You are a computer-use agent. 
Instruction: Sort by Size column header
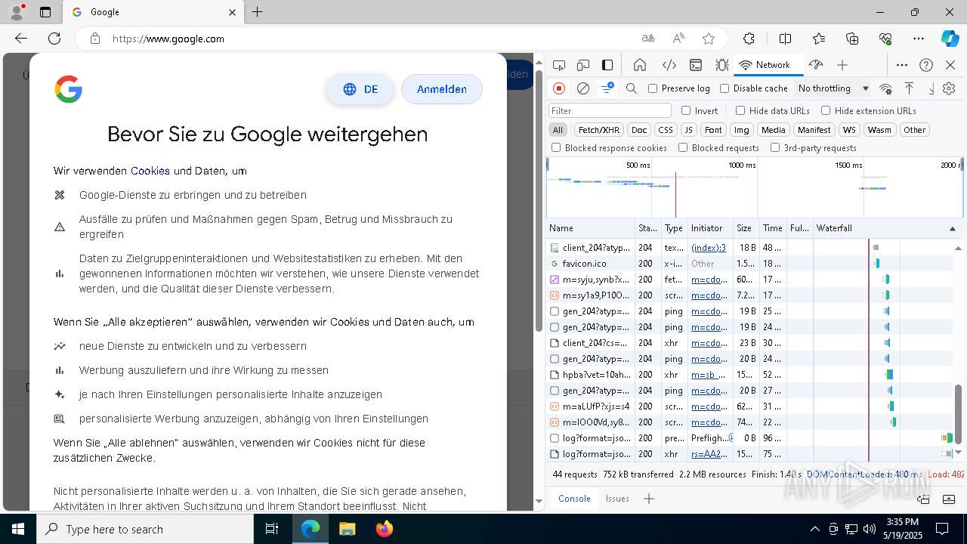coord(746,228)
